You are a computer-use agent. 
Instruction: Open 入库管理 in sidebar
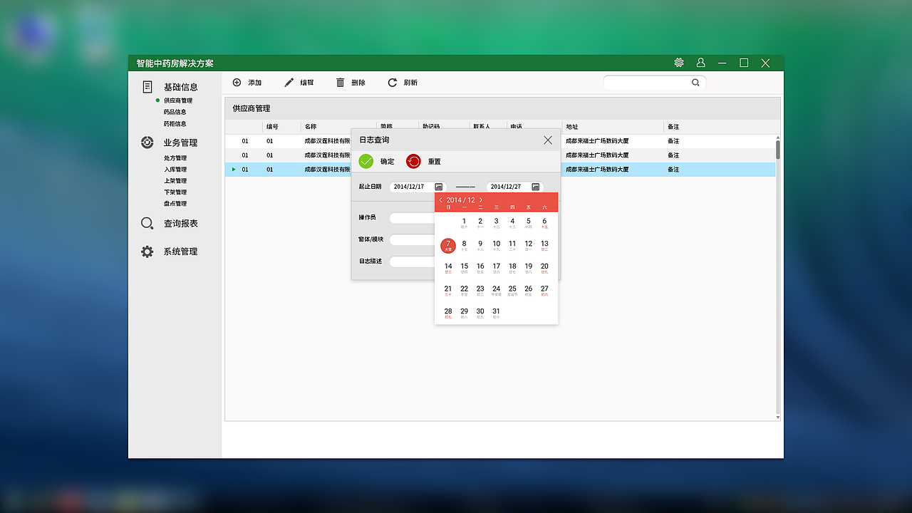click(x=175, y=170)
